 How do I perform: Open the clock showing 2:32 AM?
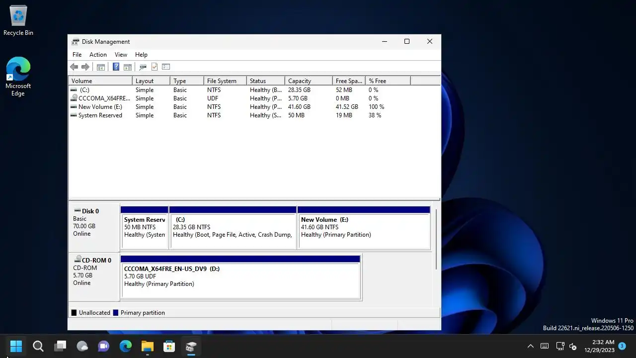[600, 346]
